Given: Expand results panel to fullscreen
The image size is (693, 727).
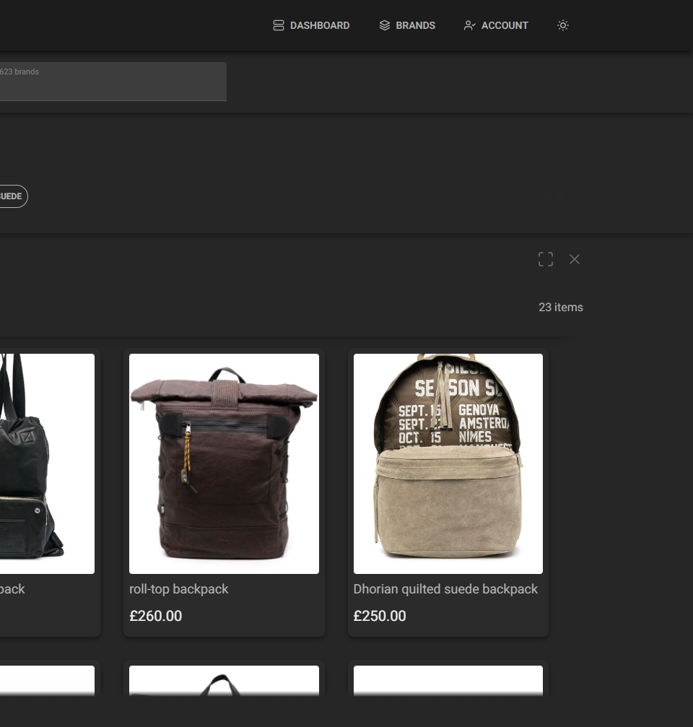Looking at the screenshot, I should click(546, 259).
